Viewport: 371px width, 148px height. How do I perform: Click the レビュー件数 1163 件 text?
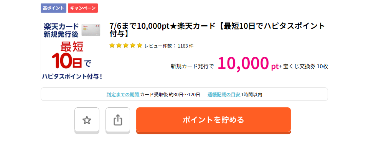click(x=169, y=46)
